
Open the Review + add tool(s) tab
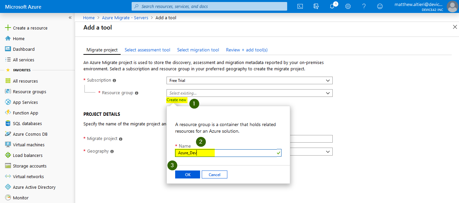(247, 50)
